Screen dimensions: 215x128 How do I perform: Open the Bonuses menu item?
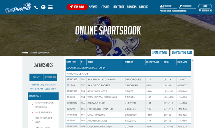tap(132, 7)
